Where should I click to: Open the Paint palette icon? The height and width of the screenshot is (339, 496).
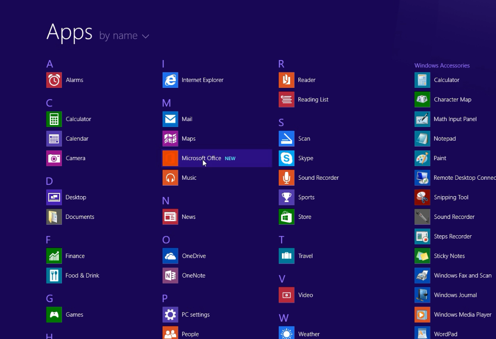(x=422, y=158)
